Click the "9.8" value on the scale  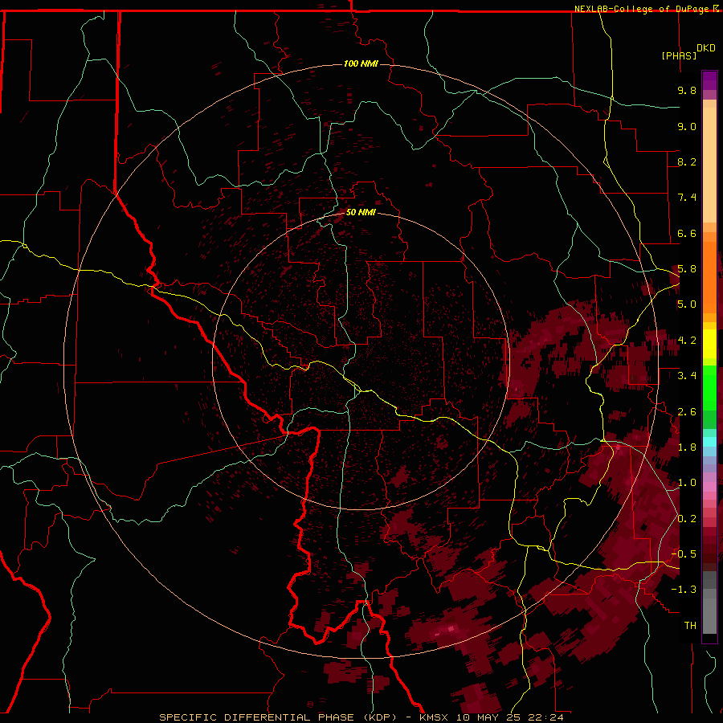click(x=687, y=90)
